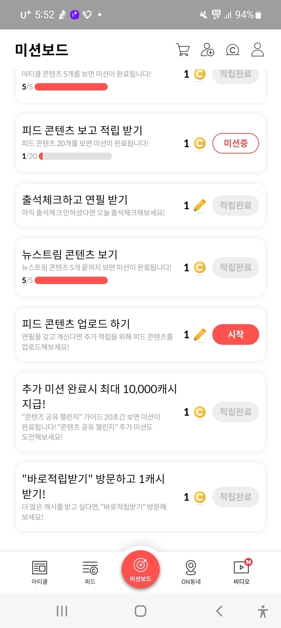
Task: Open the 비디오 tab
Action: coord(242,572)
